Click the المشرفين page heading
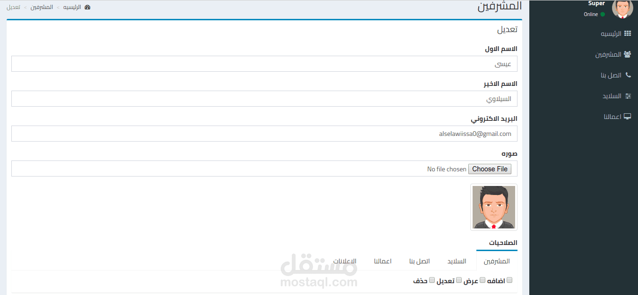This screenshot has width=638, height=295. pyautogui.click(x=500, y=7)
